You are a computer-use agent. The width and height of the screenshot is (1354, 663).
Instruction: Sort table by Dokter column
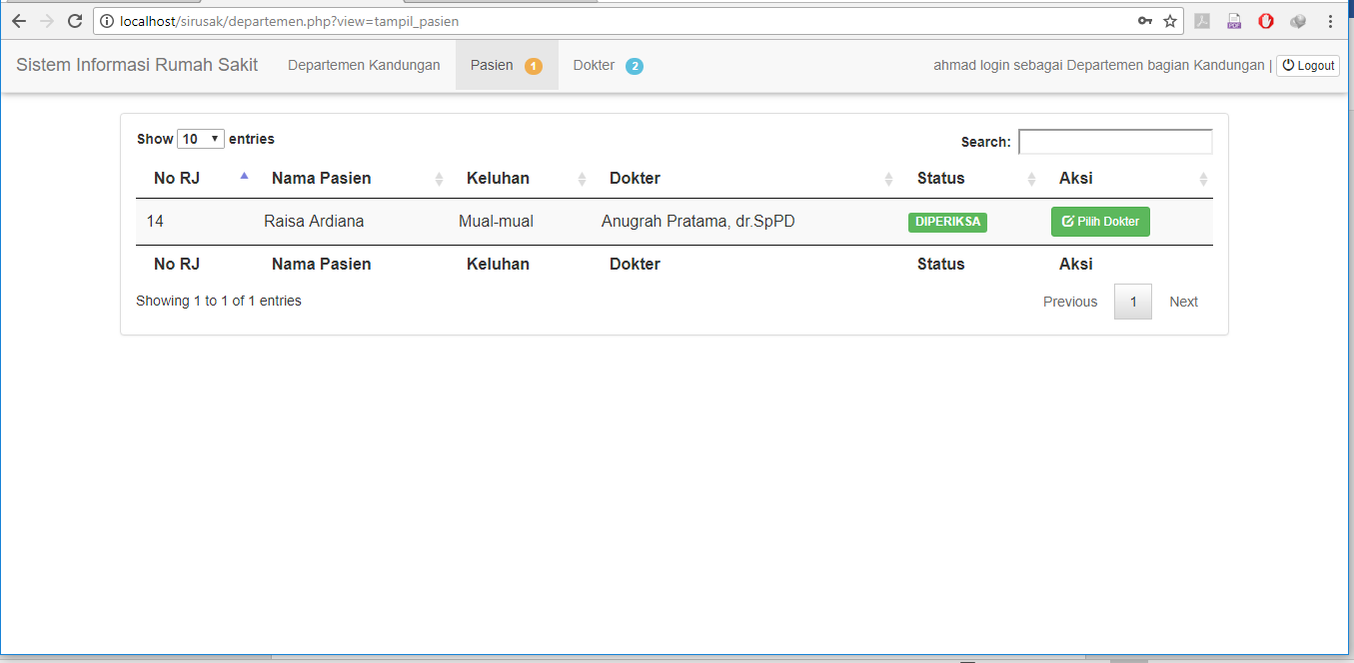pyautogui.click(x=635, y=179)
